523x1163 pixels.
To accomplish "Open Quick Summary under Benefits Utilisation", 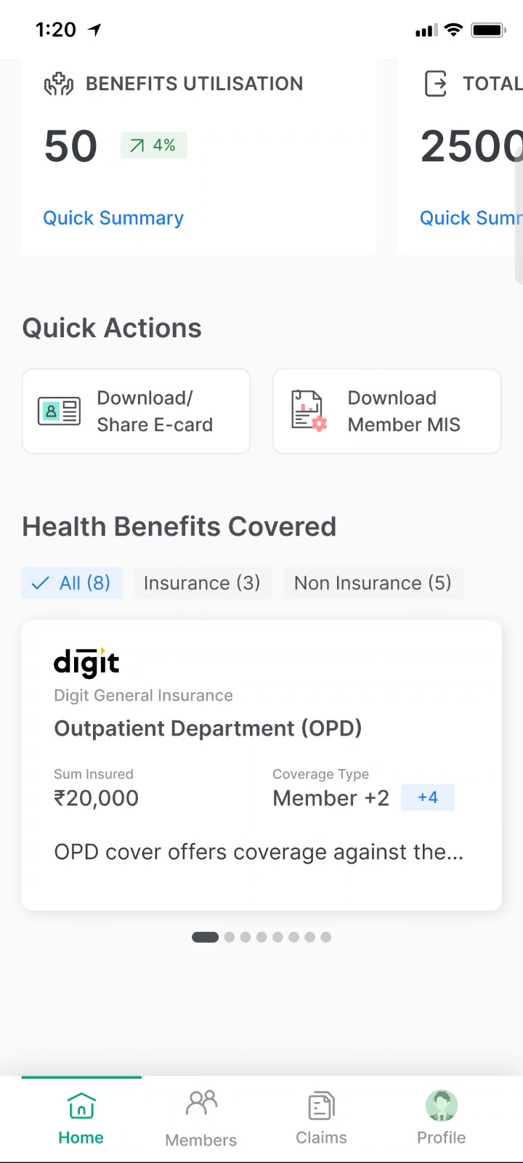I will point(113,218).
